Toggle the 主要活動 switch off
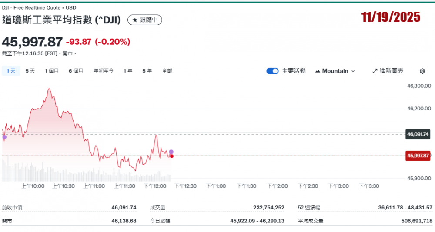The width and height of the screenshot is (435, 232). [272, 71]
